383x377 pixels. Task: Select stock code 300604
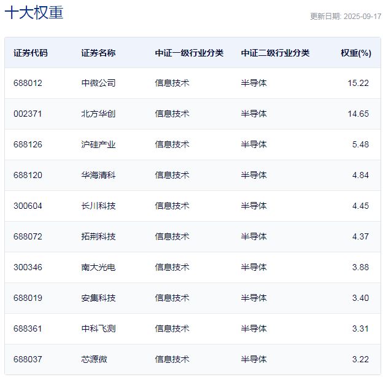coord(28,206)
